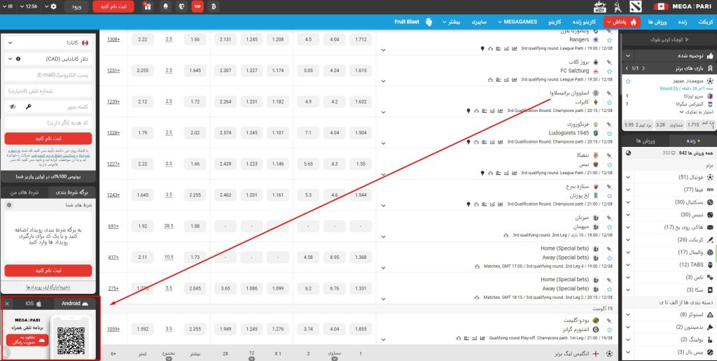Open the gift bonus icon in header

tap(146, 6)
